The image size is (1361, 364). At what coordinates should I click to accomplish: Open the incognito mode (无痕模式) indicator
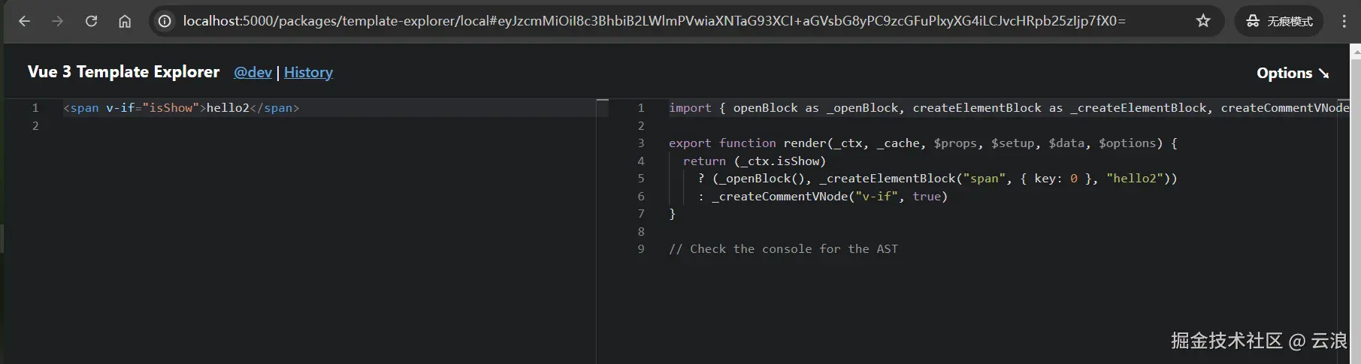coord(1279,21)
